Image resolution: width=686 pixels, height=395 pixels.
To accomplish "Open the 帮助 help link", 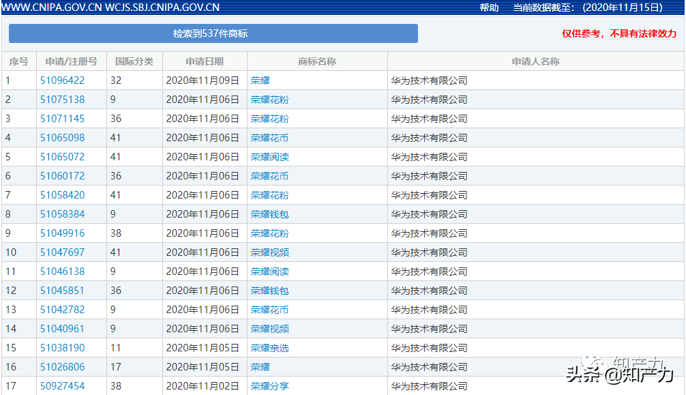I will pyautogui.click(x=489, y=8).
